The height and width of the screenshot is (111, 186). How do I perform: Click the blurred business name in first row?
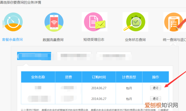coord(38,88)
